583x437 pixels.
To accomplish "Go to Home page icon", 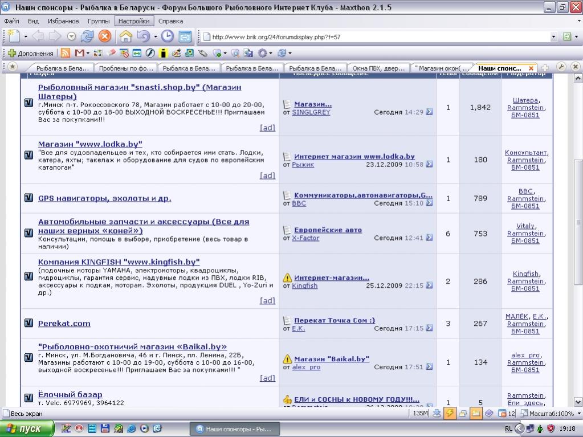I will pos(125,36).
